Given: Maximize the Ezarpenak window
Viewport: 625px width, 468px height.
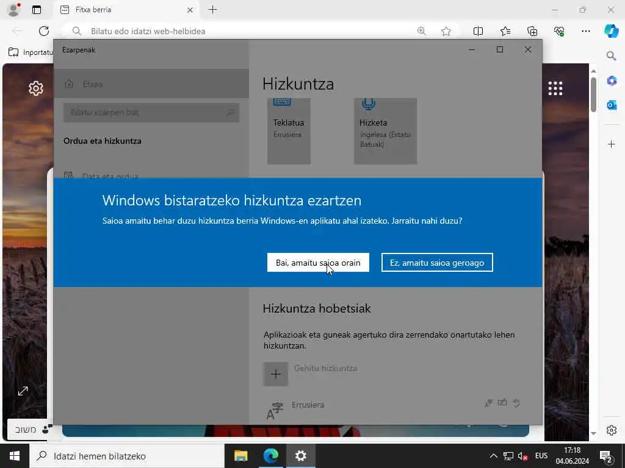Looking at the screenshot, I should 500,49.
